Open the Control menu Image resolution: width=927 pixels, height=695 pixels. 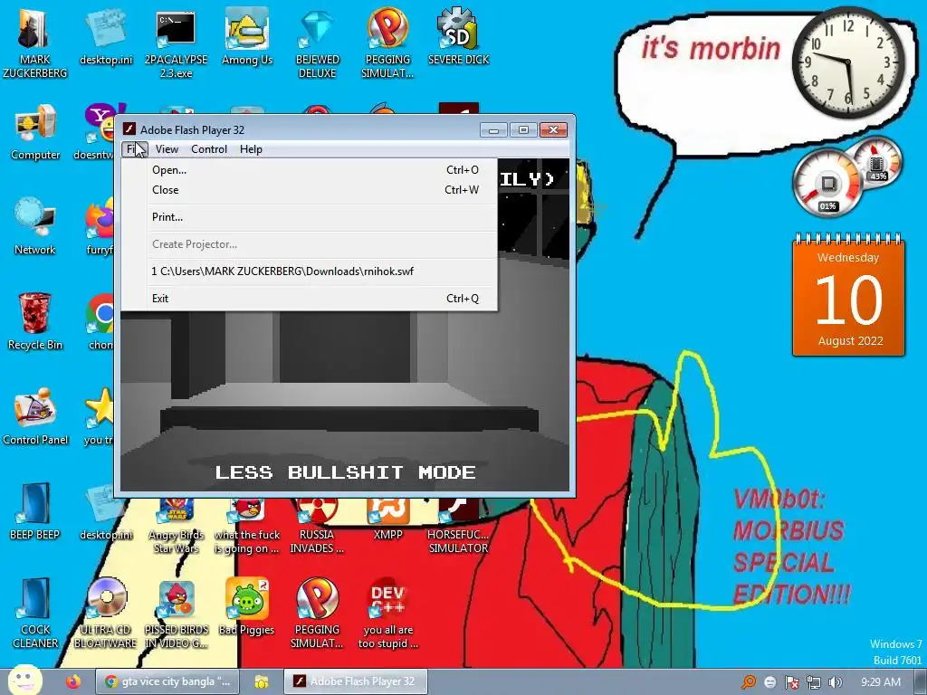(x=209, y=149)
